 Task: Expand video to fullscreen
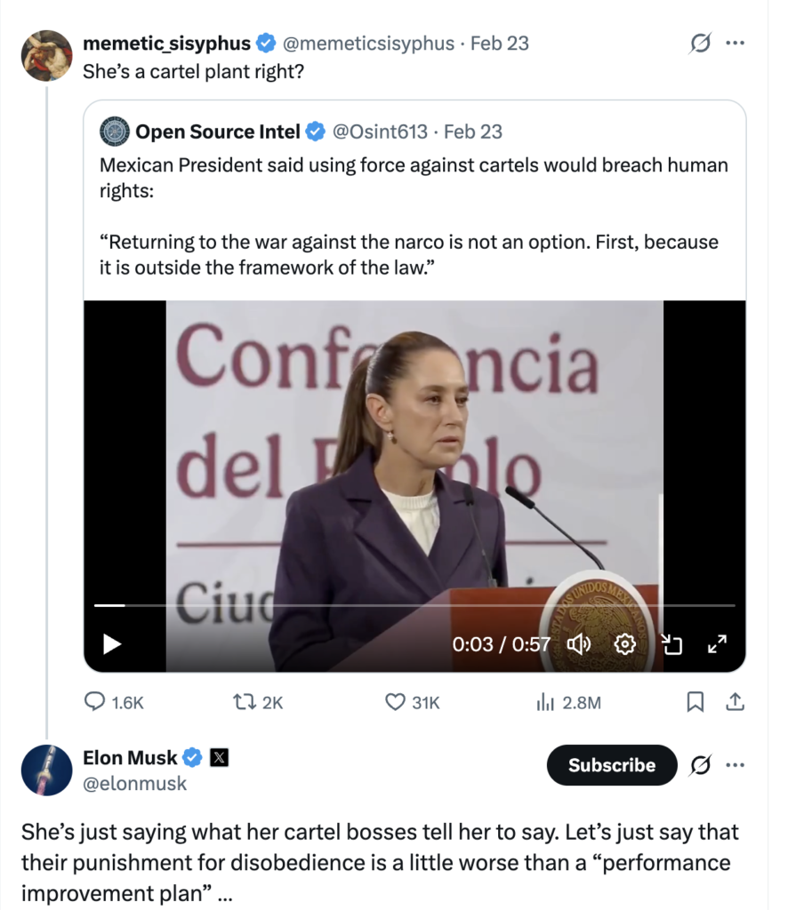click(x=717, y=643)
